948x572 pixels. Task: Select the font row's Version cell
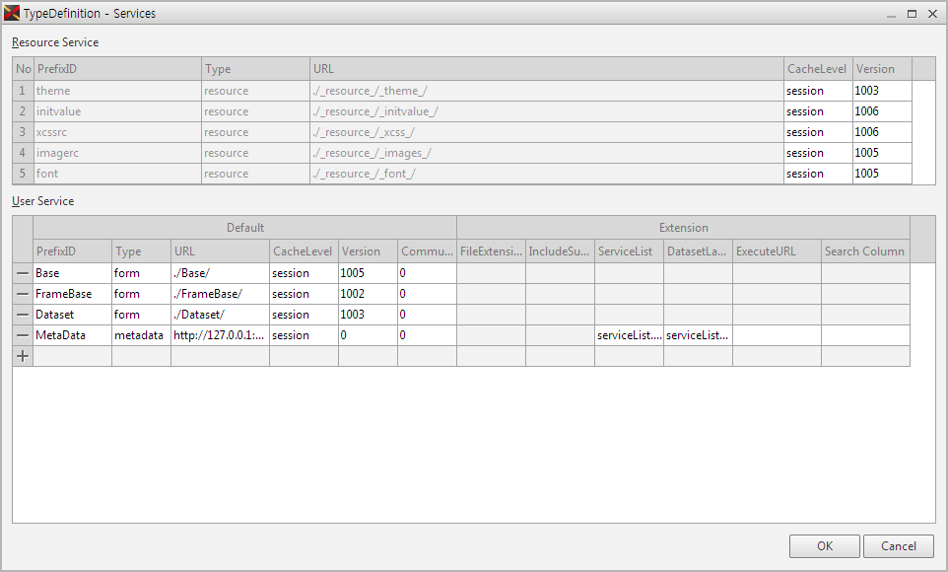point(881,174)
